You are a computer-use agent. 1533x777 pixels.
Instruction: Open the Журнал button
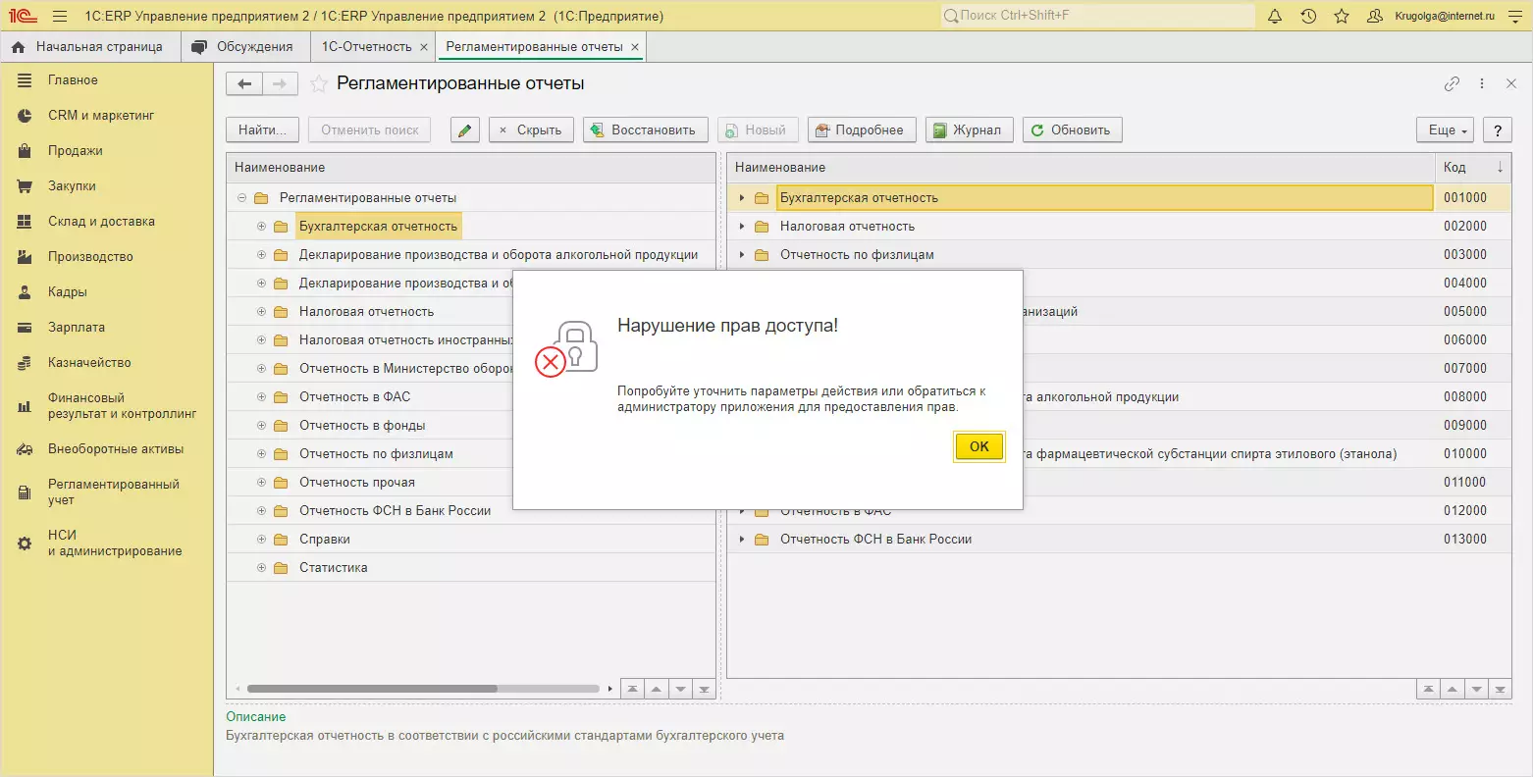click(970, 130)
